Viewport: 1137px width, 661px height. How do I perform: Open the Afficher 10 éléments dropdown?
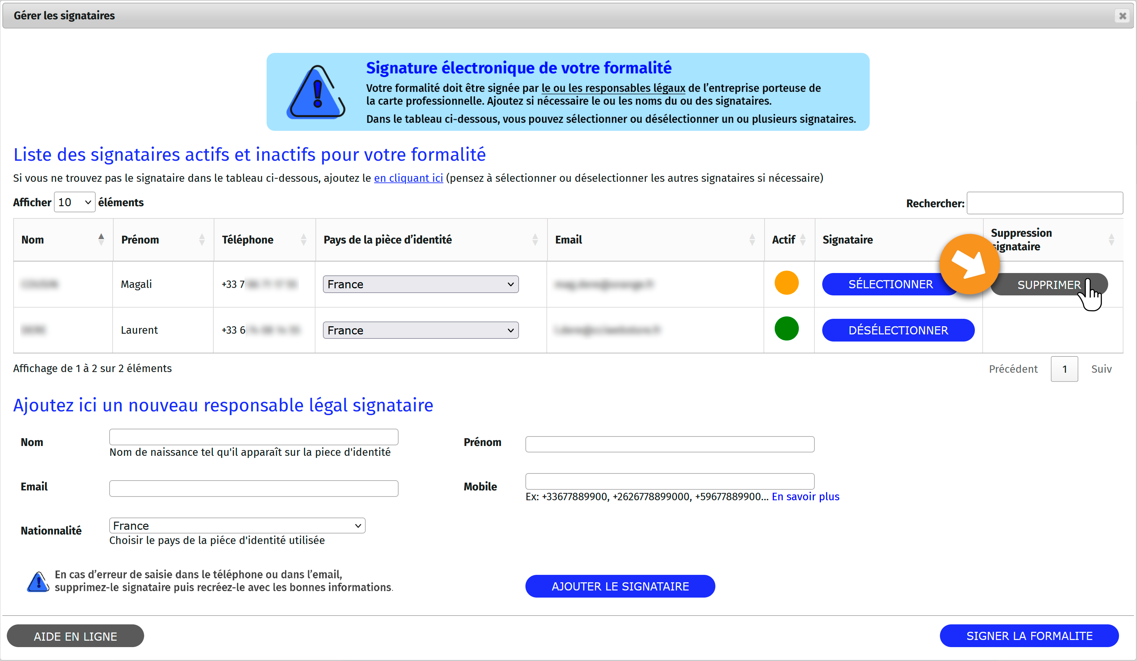[x=74, y=202]
